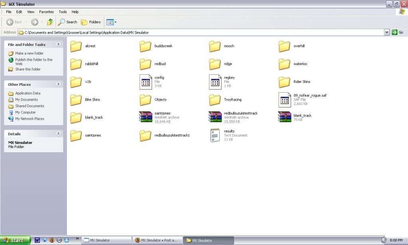Open the Views dropdown menu
The width and height of the screenshot is (408, 245).
tap(111, 22)
